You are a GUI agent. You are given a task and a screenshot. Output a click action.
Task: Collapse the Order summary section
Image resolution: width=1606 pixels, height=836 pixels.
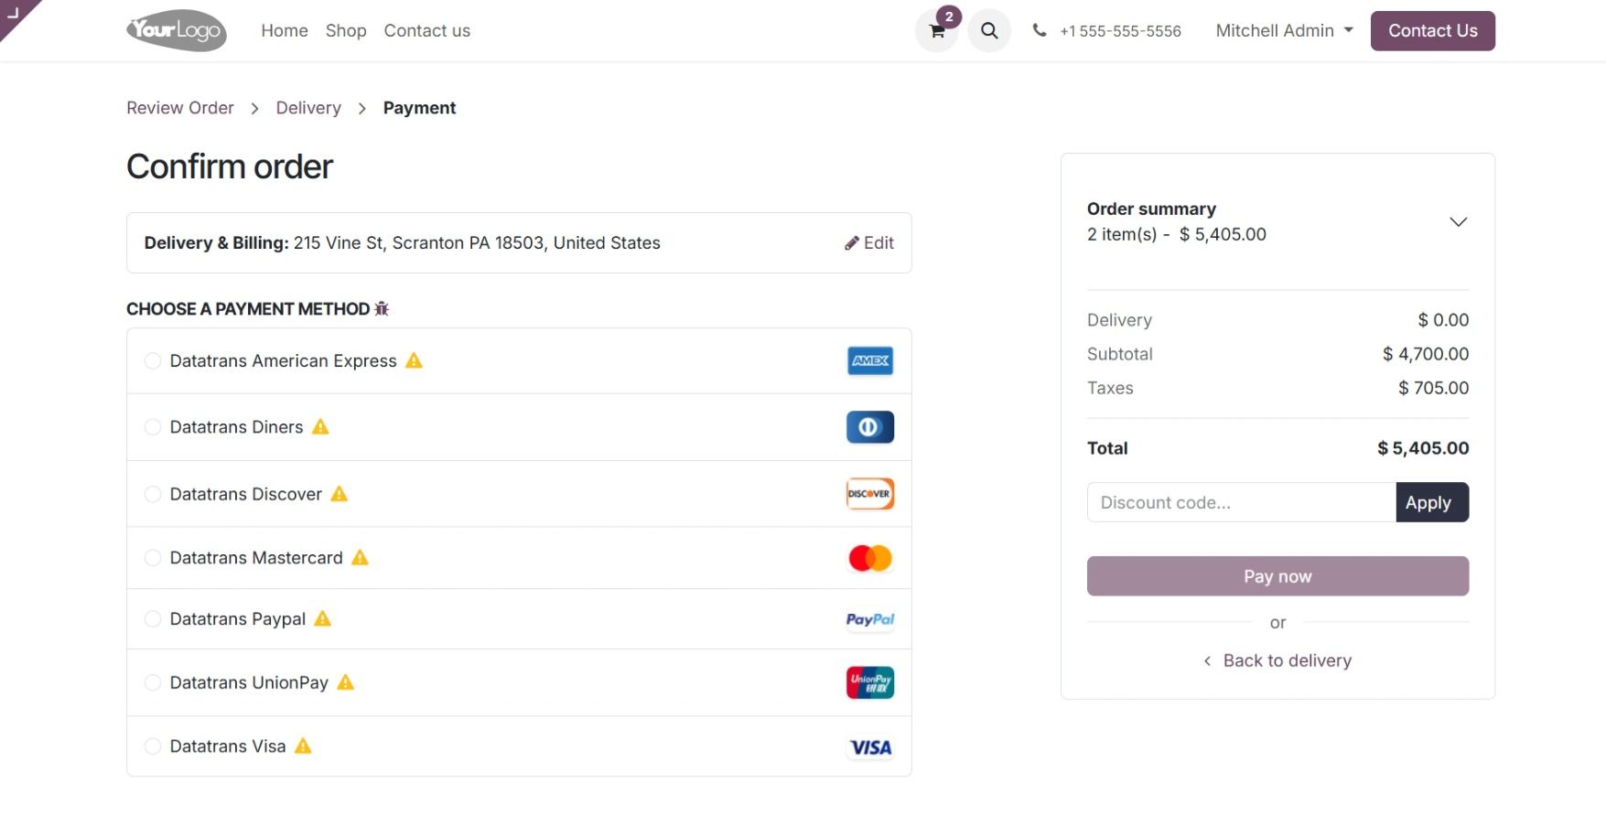click(1458, 221)
